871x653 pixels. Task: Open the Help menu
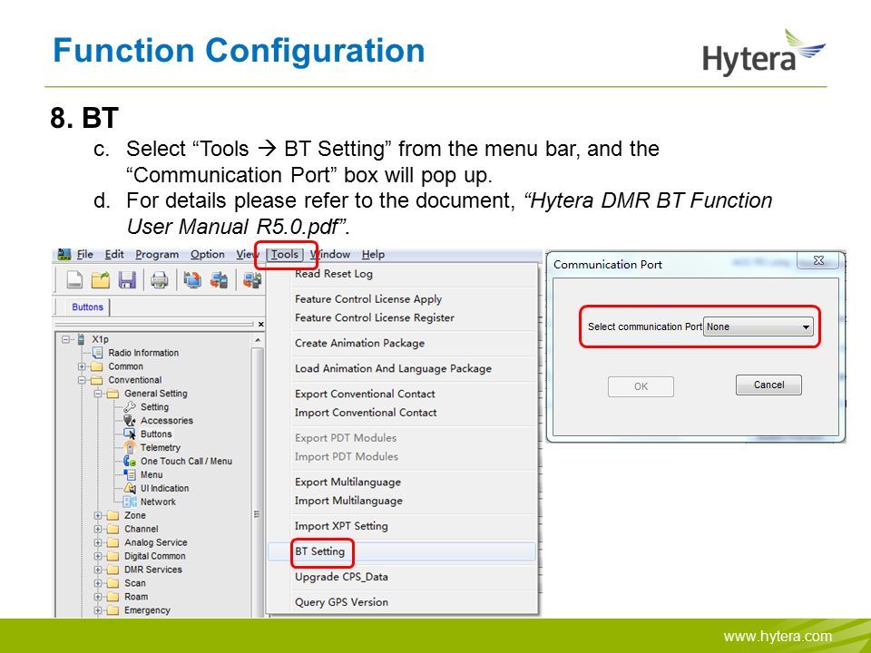(373, 254)
